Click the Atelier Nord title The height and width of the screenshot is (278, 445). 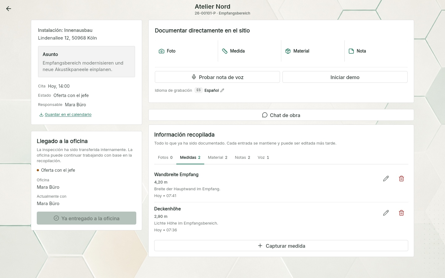tap(213, 6)
